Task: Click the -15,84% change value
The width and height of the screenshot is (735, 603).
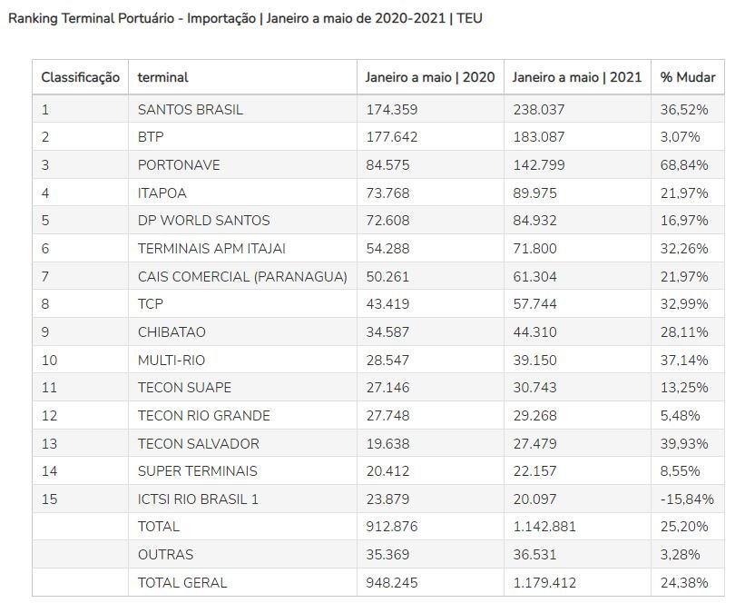Action: (687, 499)
